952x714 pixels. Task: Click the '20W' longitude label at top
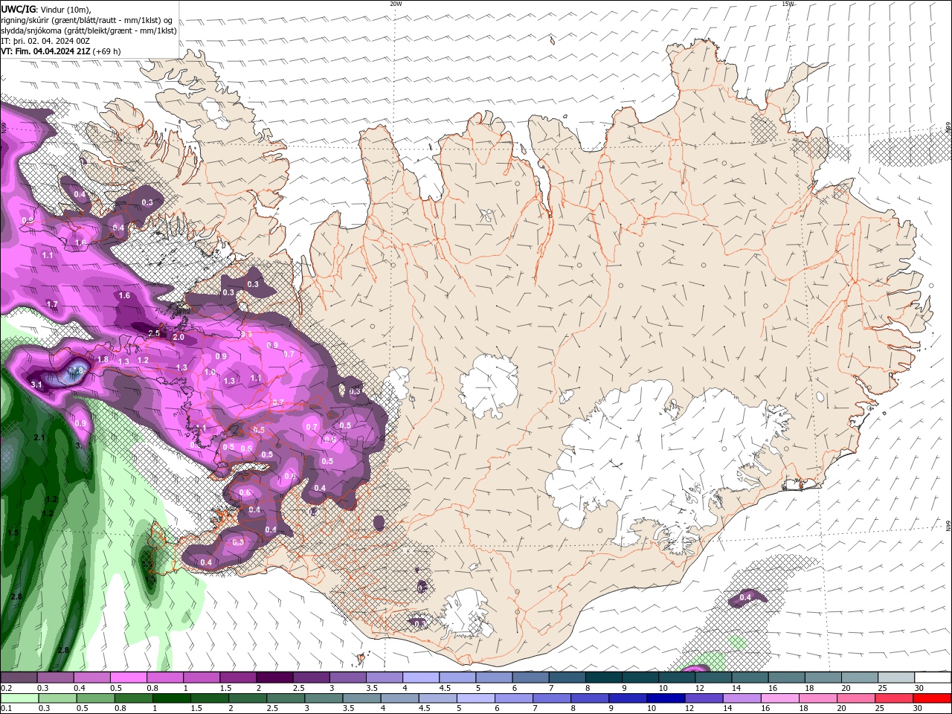(396, 4)
